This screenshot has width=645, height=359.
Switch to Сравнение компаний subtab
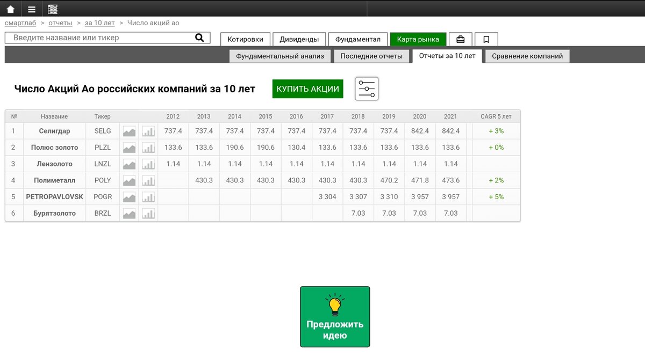point(527,56)
